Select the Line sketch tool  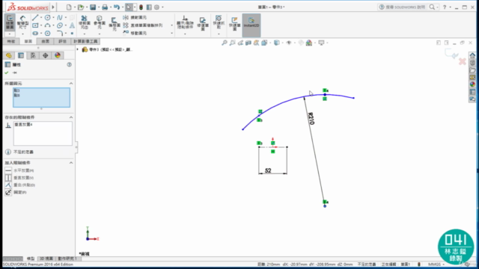[x=35, y=17]
